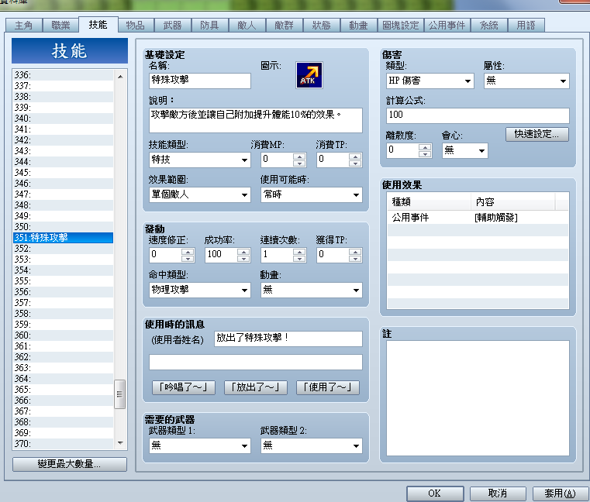Go to the 防具 tab
This screenshot has height=502, width=590.
[209, 26]
